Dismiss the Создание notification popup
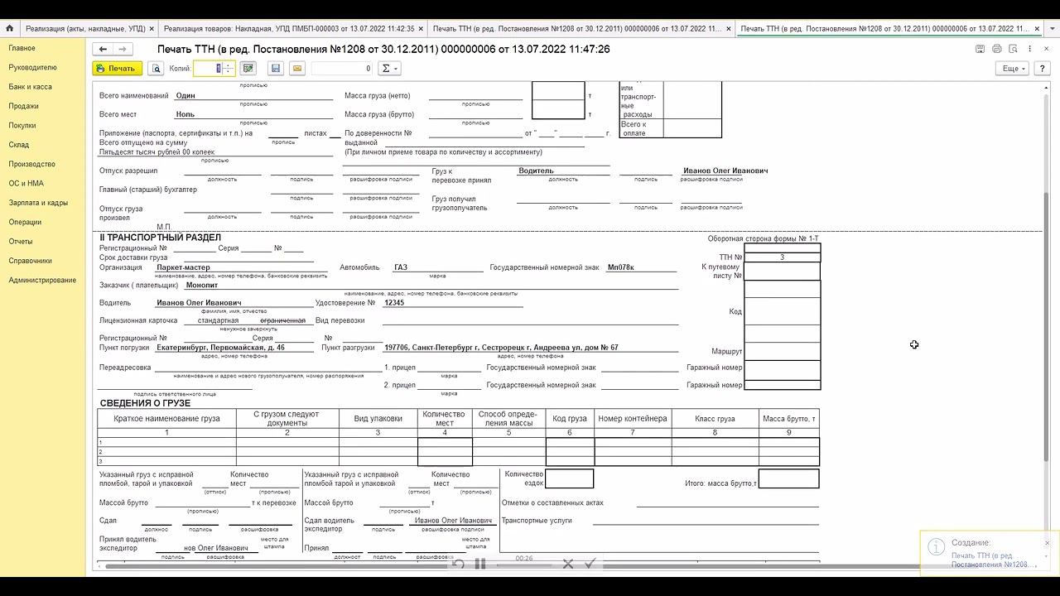The height and width of the screenshot is (596, 1060). click(1047, 543)
